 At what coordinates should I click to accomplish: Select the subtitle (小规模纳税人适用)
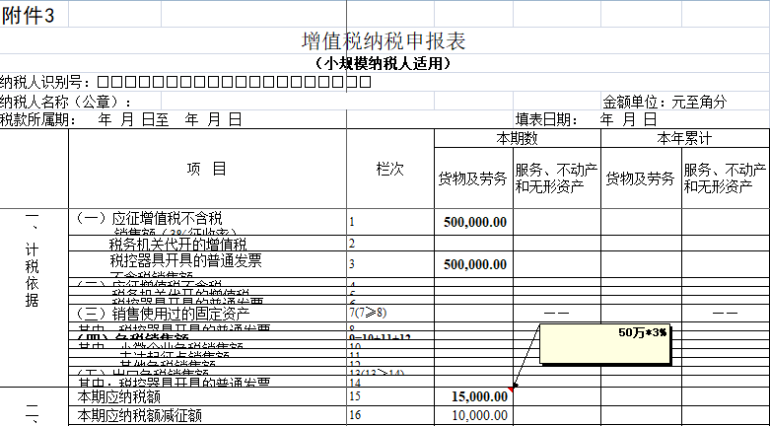click(384, 63)
